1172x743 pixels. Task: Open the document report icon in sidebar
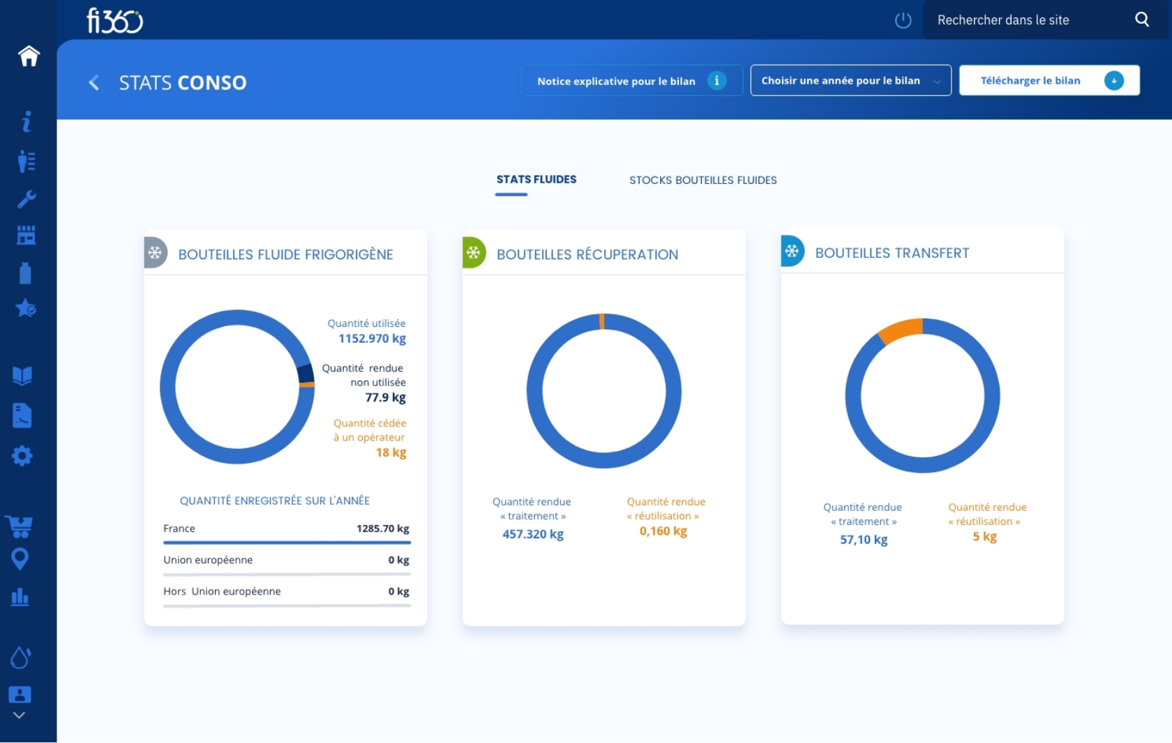pyautogui.click(x=22, y=415)
